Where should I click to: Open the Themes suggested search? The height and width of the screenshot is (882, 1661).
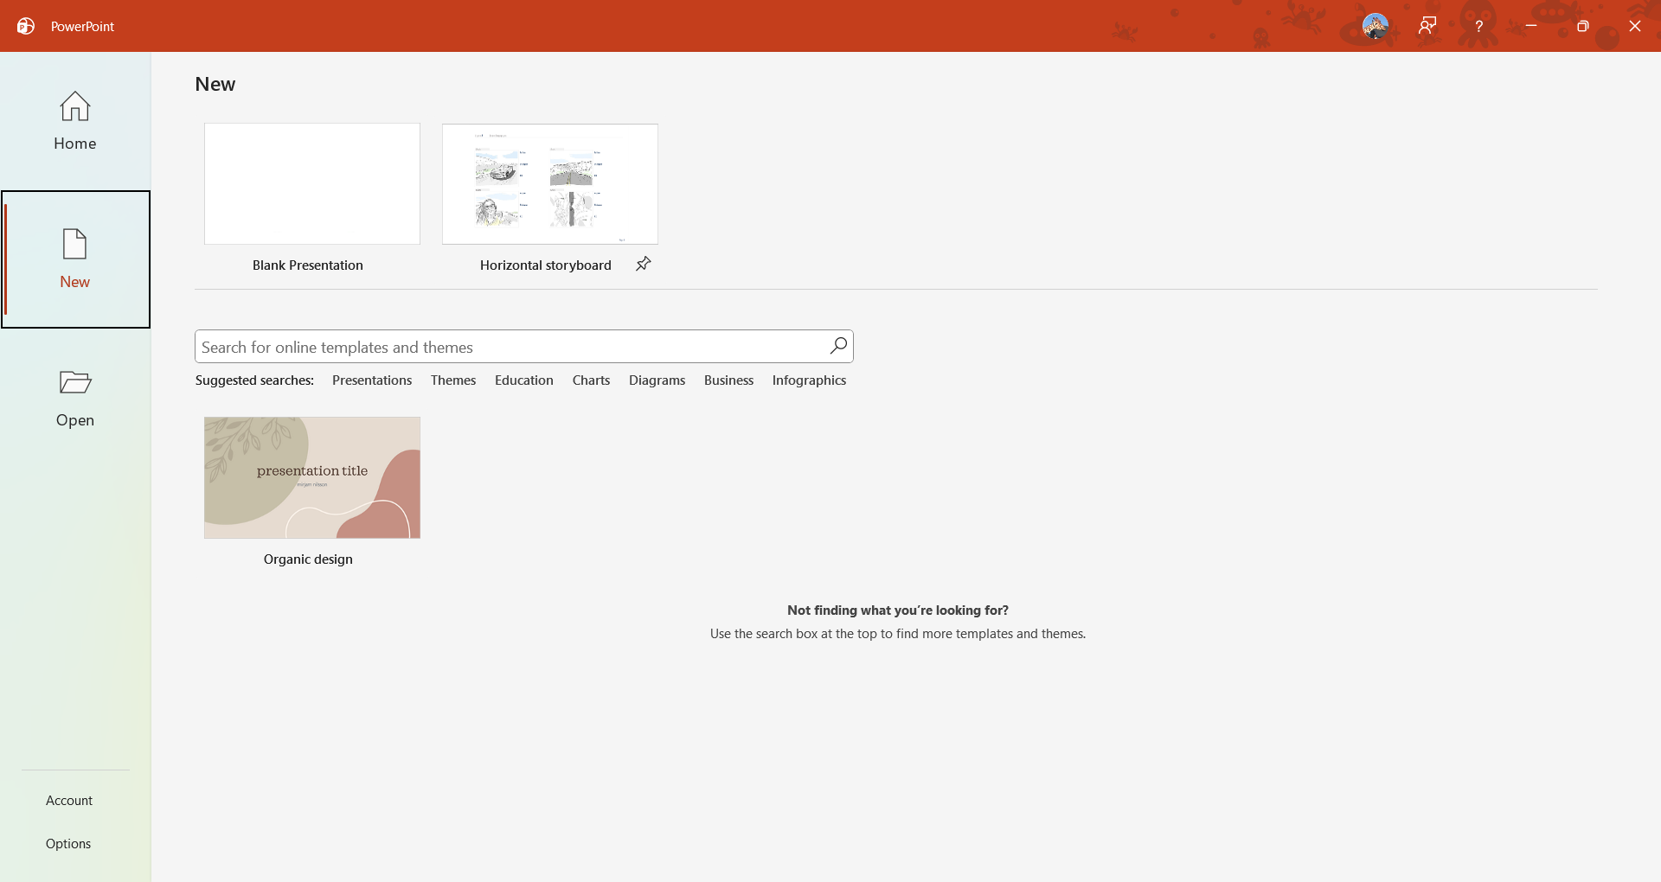(452, 380)
